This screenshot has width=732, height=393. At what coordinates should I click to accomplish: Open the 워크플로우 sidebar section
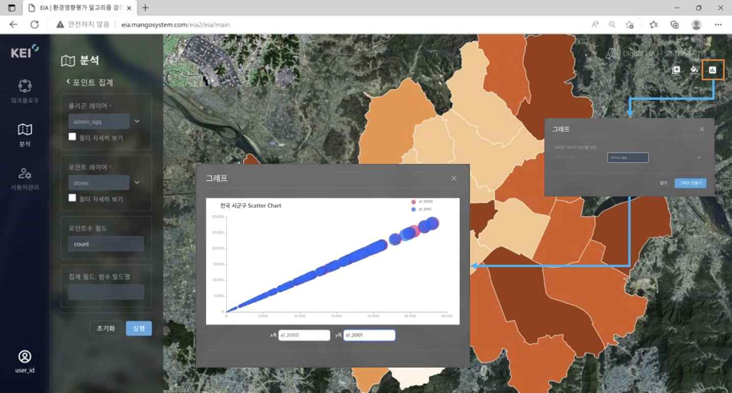(x=24, y=91)
